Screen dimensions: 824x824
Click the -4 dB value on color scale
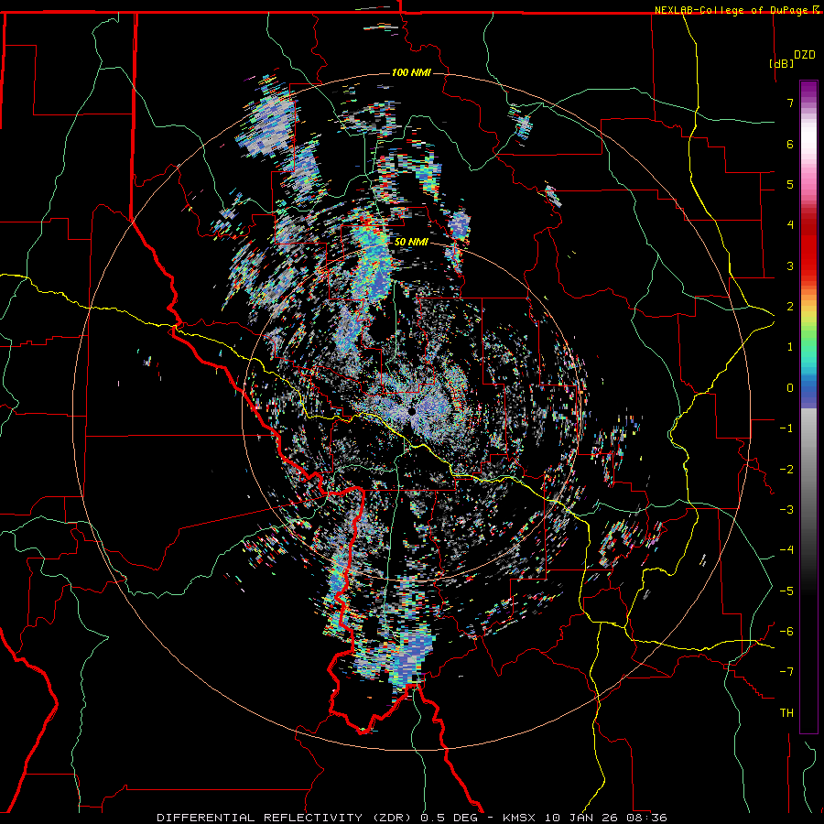(786, 550)
